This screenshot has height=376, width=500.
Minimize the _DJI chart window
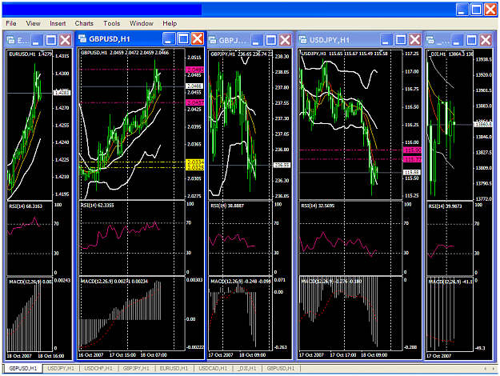point(458,40)
